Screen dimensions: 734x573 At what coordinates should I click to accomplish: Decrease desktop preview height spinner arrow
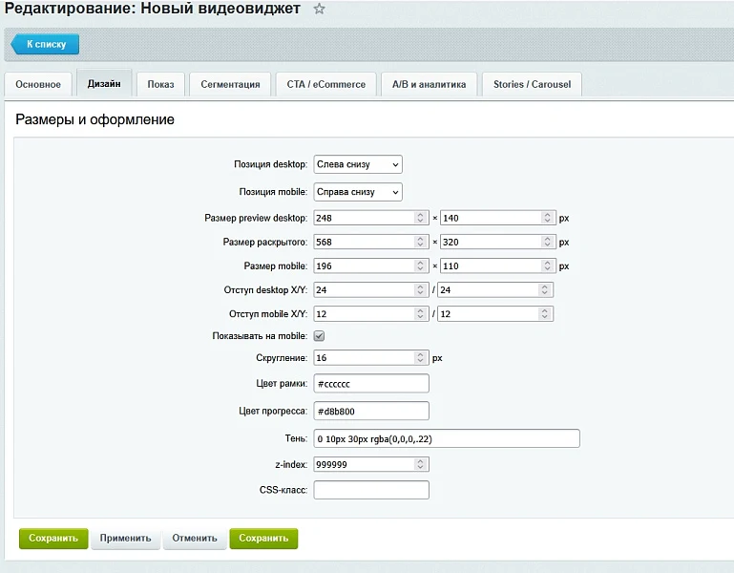click(x=547, y=221)
